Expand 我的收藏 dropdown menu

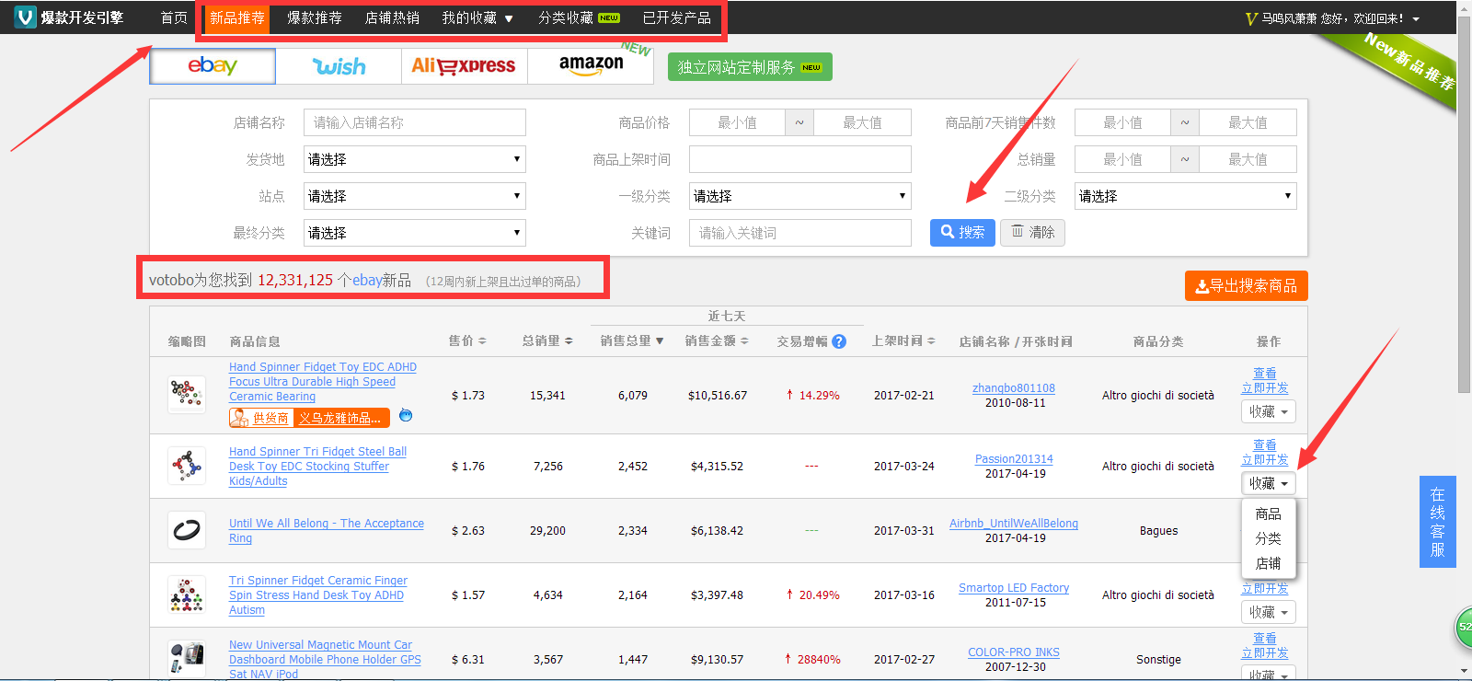pyautogui.click(x=477, y=17)
